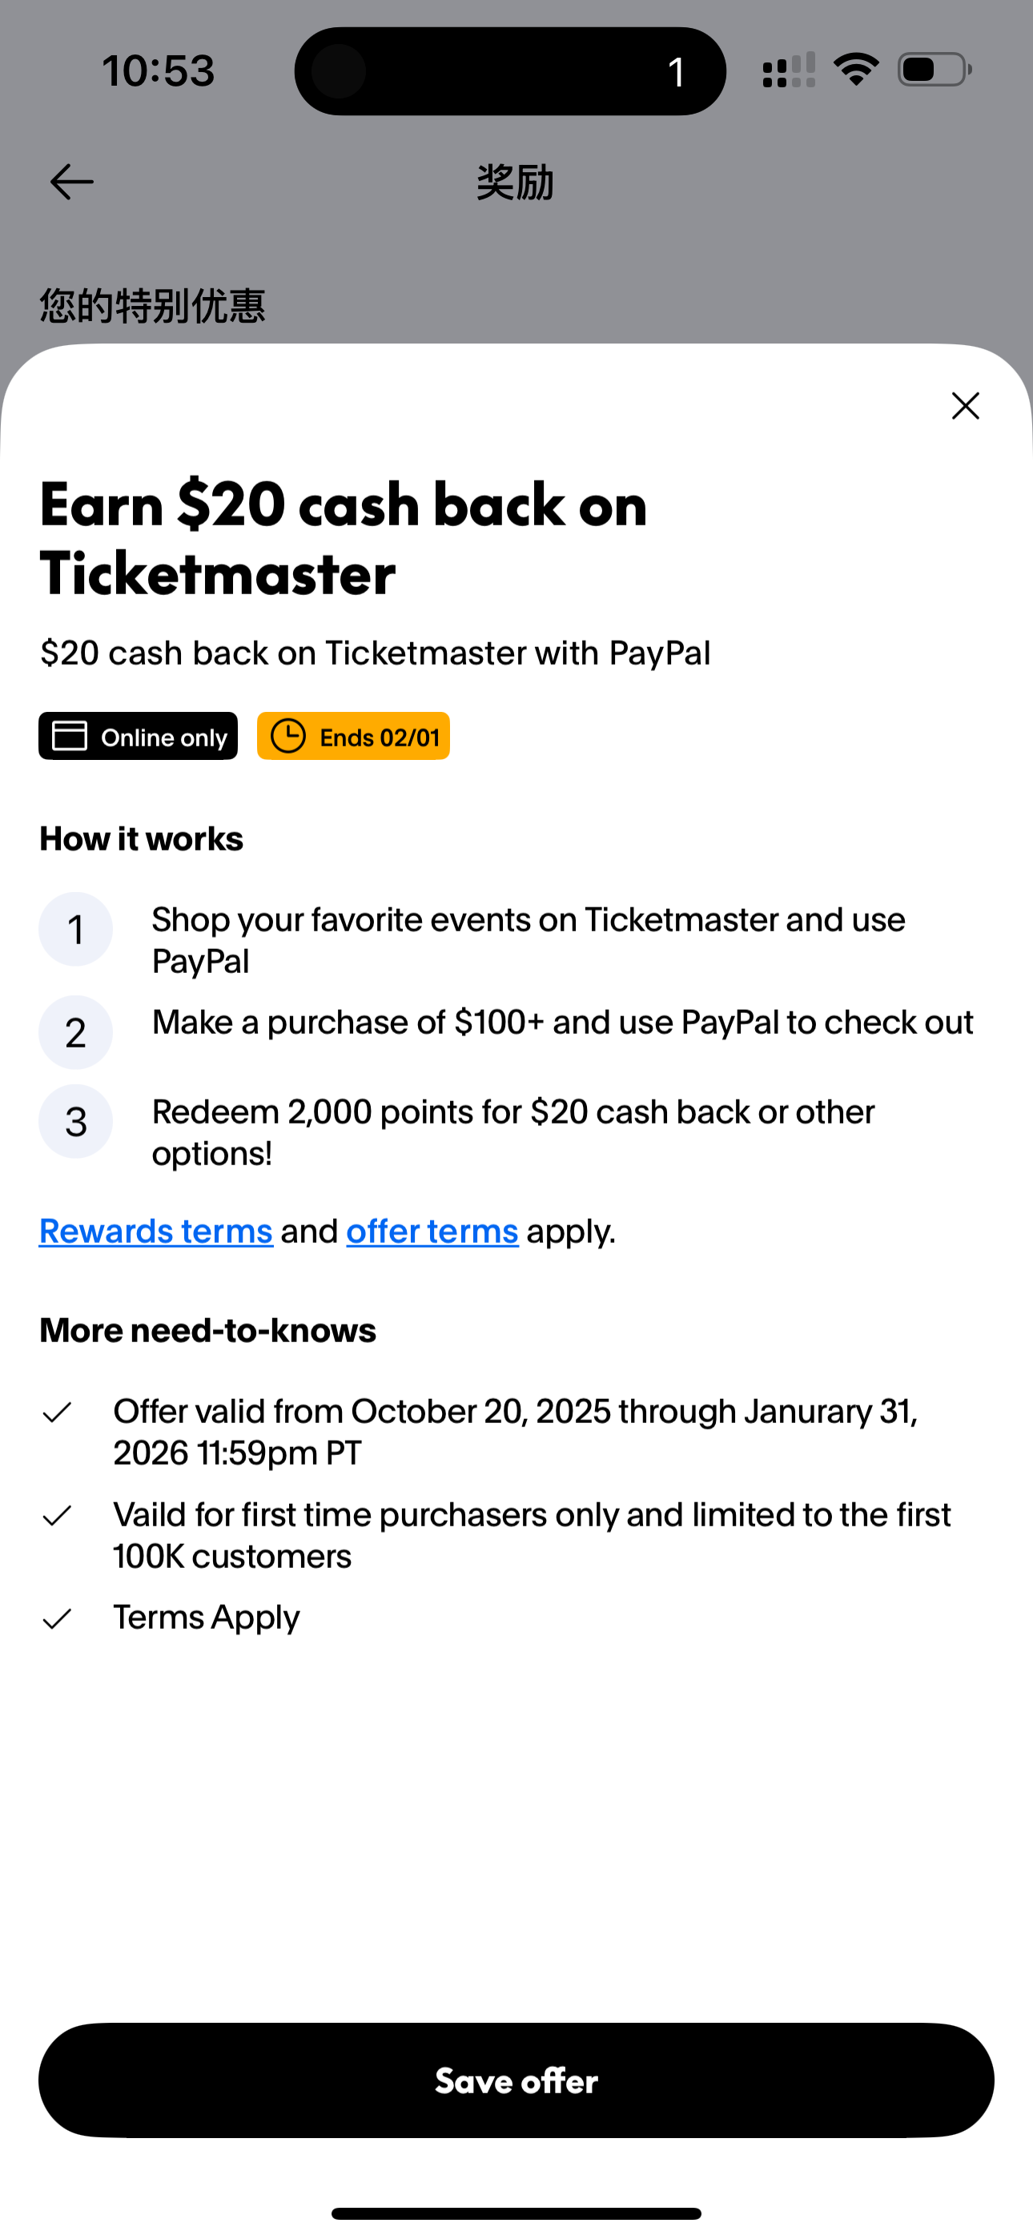Tap checkmark beside Terms Apply
Image resolution: width=1033 pixels, height=2239 pixels.
pos(58,1618)
